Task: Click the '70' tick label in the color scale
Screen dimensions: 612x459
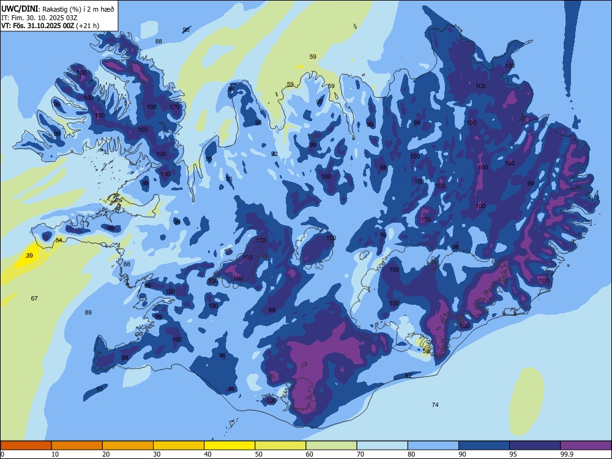Action: 360,454
